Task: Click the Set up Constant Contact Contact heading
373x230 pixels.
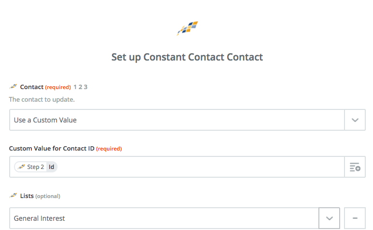Action: [x=187, y=57]
